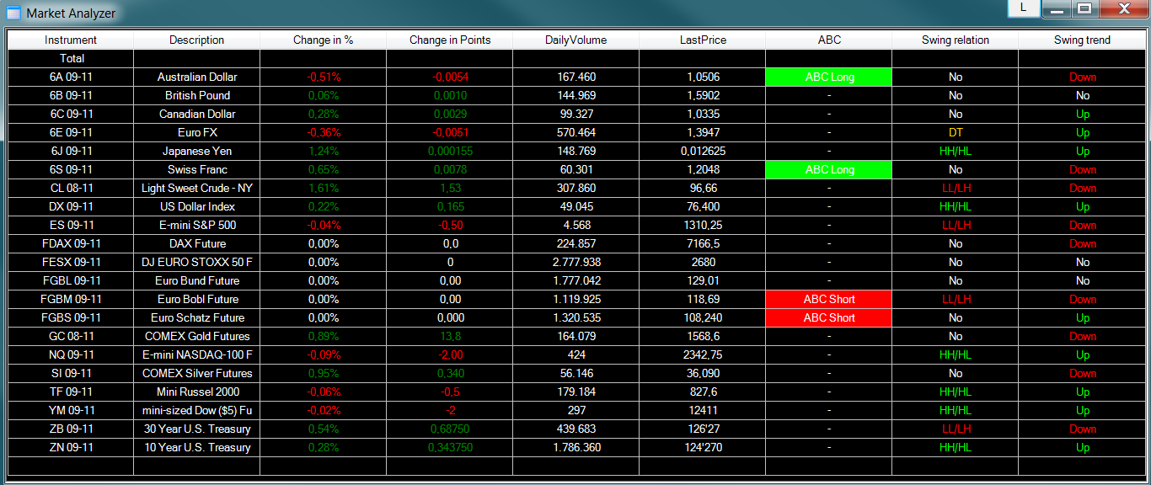This screenshot has width=1151, height=485.
Task: Select the ZB 09-11 instrument cell
Action: 71,429
